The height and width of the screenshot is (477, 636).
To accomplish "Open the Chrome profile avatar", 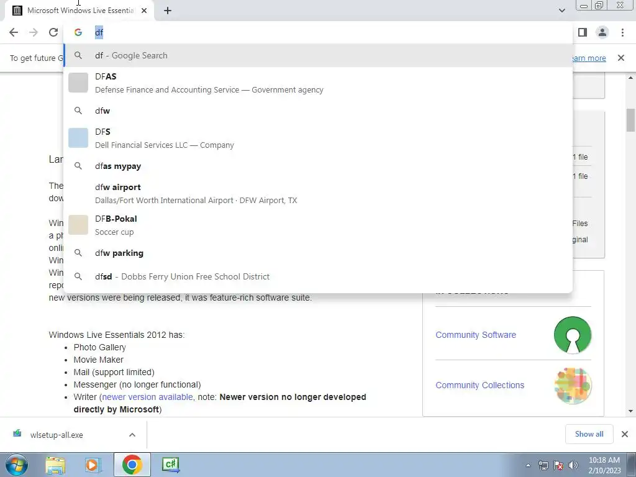I will tap(602, 32).
